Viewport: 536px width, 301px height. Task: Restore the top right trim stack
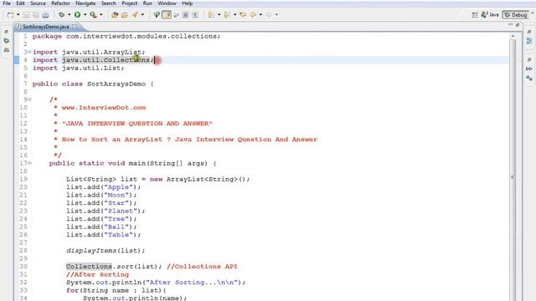click(x=529, y=32)
